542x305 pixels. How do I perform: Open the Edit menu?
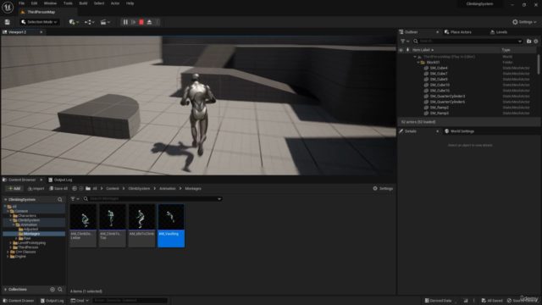point(34,3)
